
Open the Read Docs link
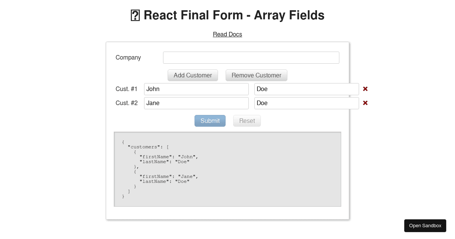pos(227,35)
